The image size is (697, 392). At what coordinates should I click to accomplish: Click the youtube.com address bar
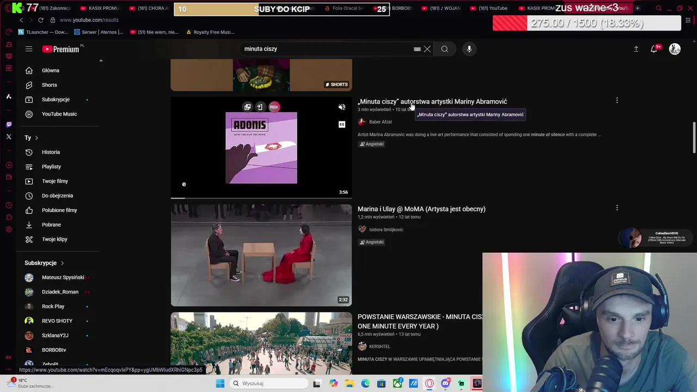click(89, 20)
